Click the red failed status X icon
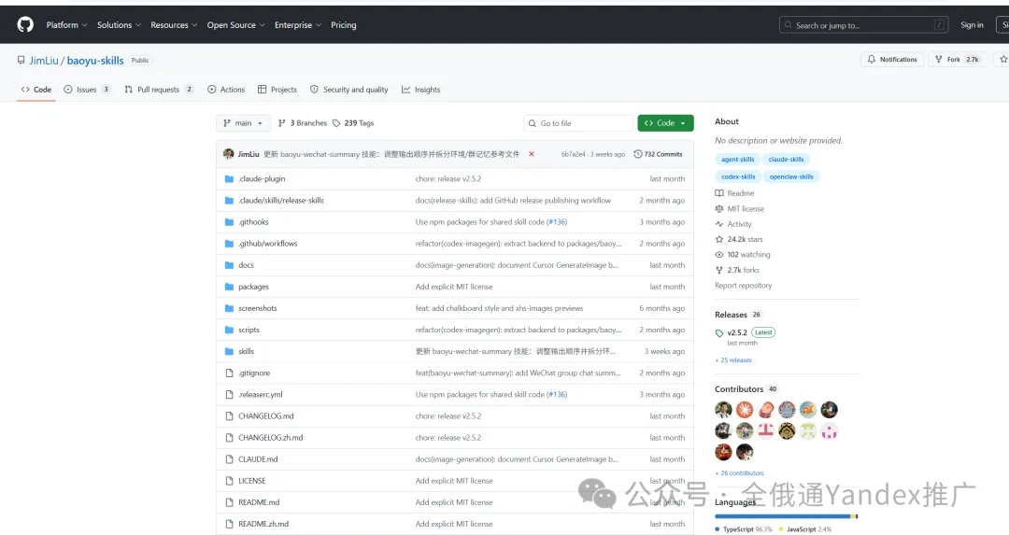Image resolution: width=1009 pixels, height=535 pixels. pos(532,154)
